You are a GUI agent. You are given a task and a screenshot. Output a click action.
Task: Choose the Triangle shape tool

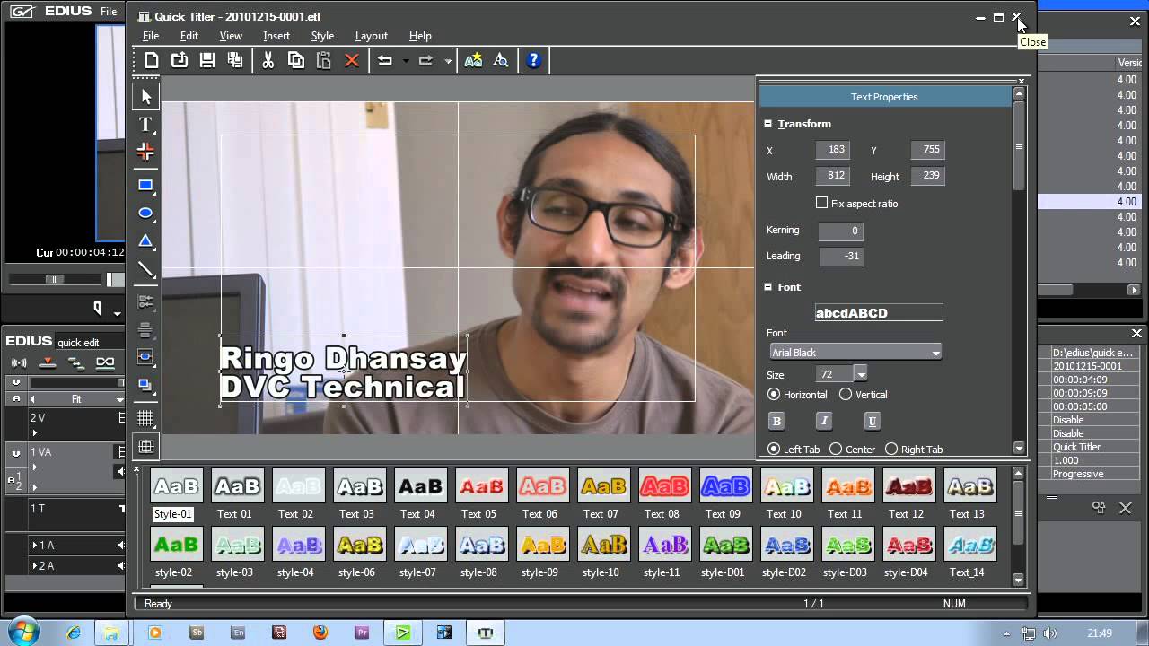[x=145, y=241]
